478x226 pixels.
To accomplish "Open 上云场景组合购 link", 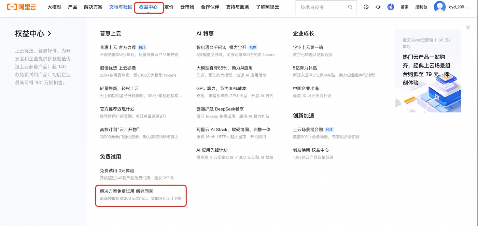I will (308, 130).
